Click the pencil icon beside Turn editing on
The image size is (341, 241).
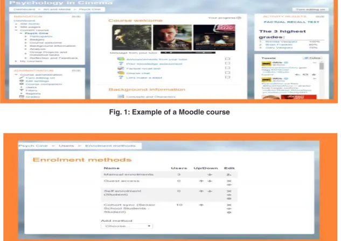pyautogui.click(x=22, y=78)
